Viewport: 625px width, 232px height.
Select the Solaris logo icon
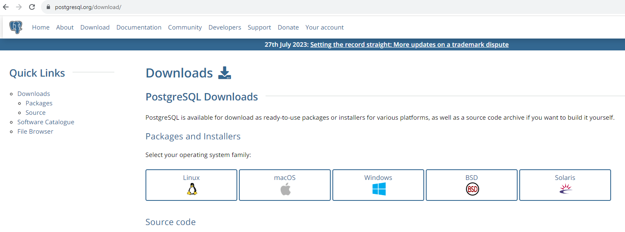click(x=566, y=189)
